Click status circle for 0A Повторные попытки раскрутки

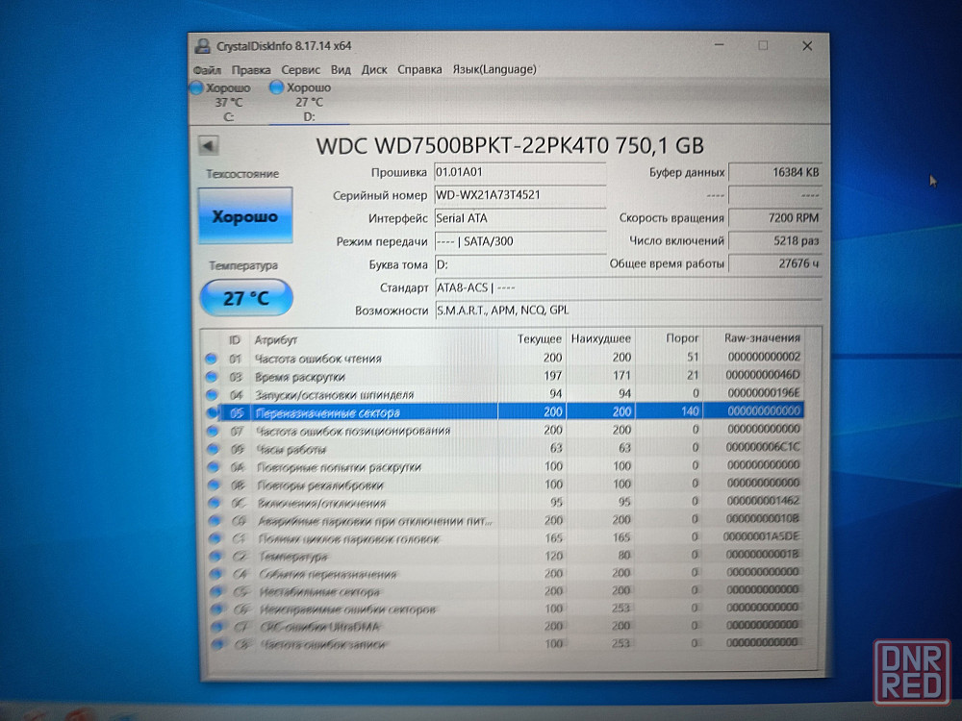tap(214, 466)
